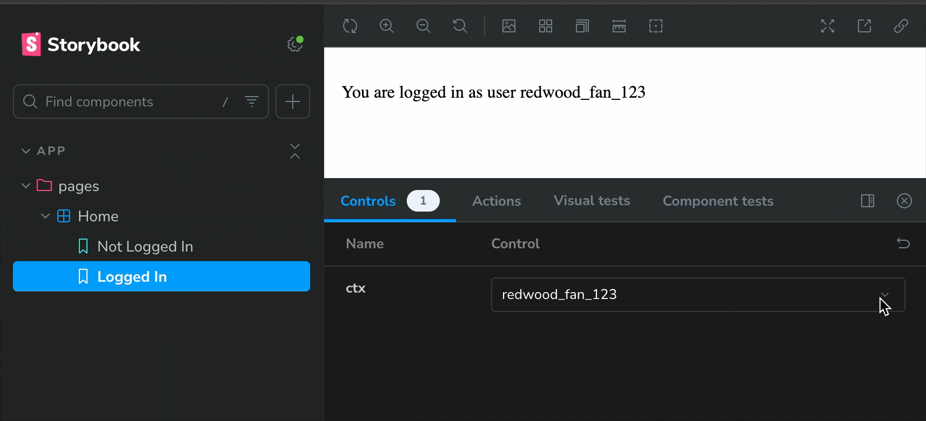Switch to the Actions tab
Screen dimensions: 926x421
point(496,201)
